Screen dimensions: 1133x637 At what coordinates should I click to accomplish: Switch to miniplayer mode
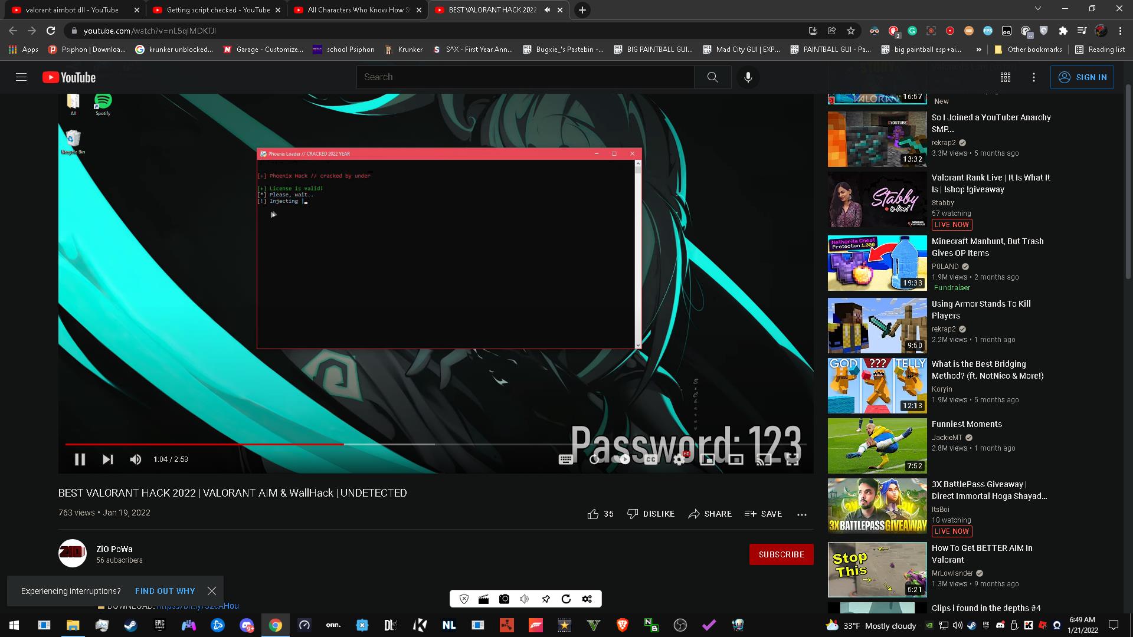click(x=708, y=459)
